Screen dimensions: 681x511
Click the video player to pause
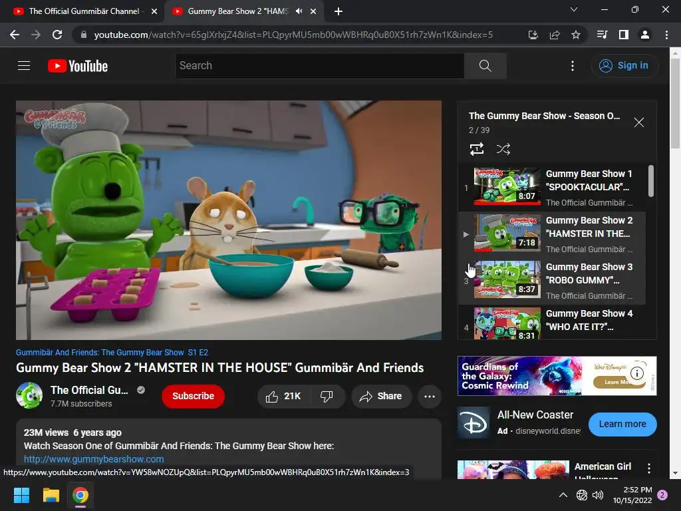pos(229,220)
